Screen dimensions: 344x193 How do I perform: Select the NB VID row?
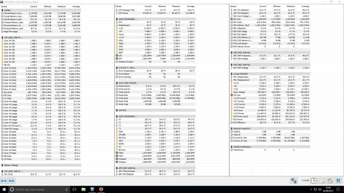tap(41, 65)
